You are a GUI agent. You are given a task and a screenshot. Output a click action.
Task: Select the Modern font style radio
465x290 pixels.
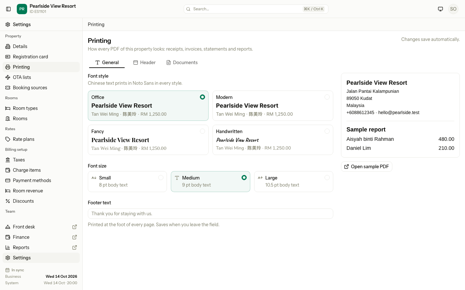[x=327, y=97]
